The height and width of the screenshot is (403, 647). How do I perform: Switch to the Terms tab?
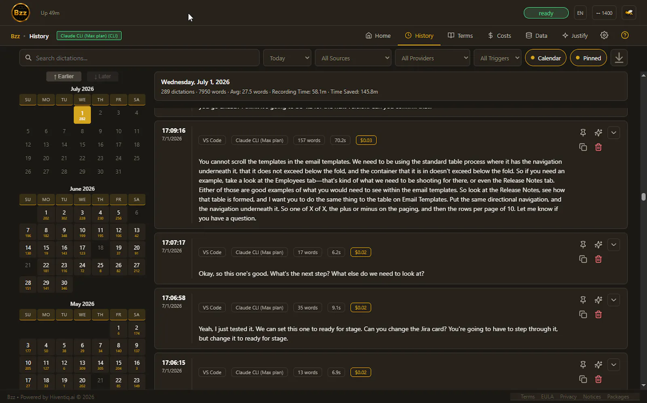[x=460, y=36]
